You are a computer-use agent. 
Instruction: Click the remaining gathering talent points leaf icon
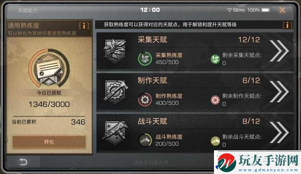pos(215,59)
